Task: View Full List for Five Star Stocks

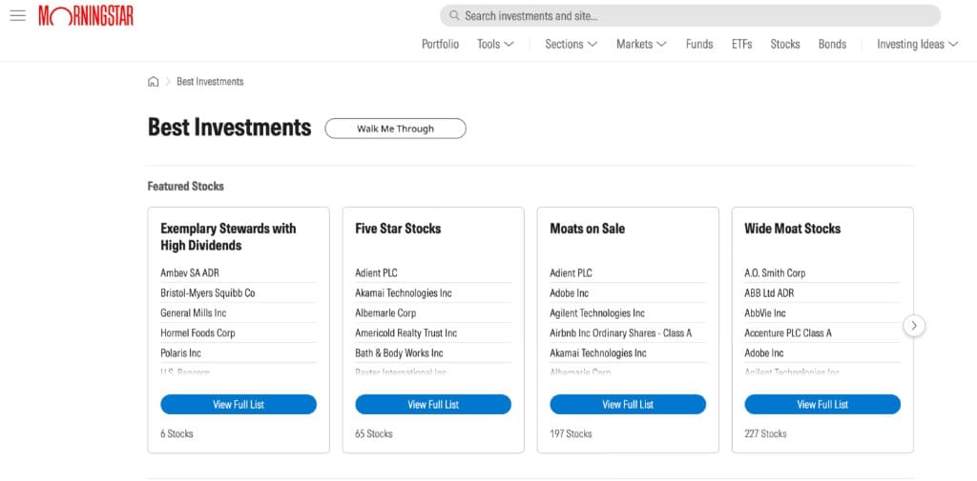Action: point(433,405)
